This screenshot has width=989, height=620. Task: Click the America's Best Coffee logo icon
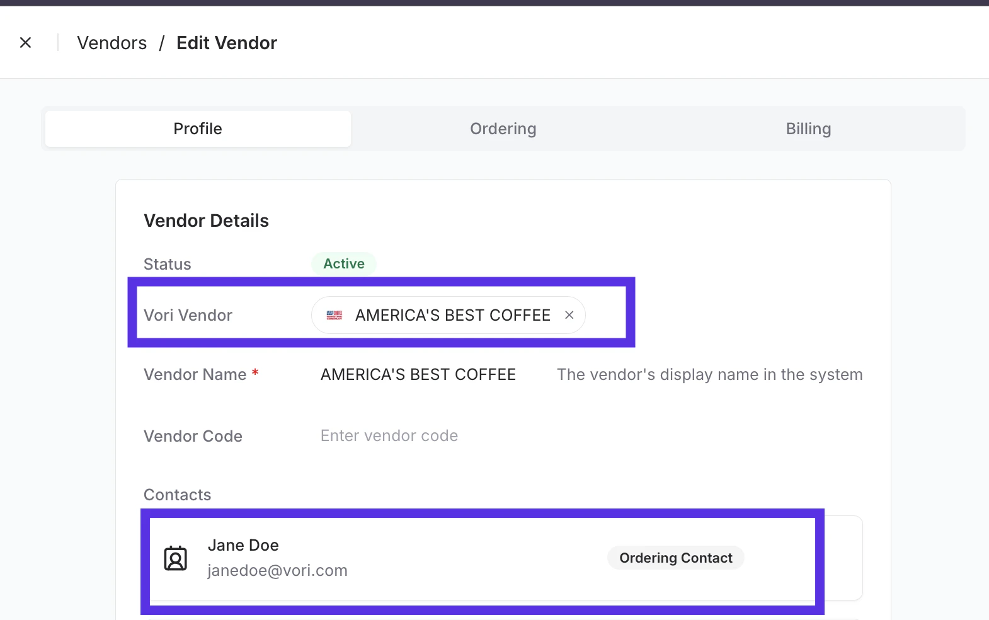334,315
